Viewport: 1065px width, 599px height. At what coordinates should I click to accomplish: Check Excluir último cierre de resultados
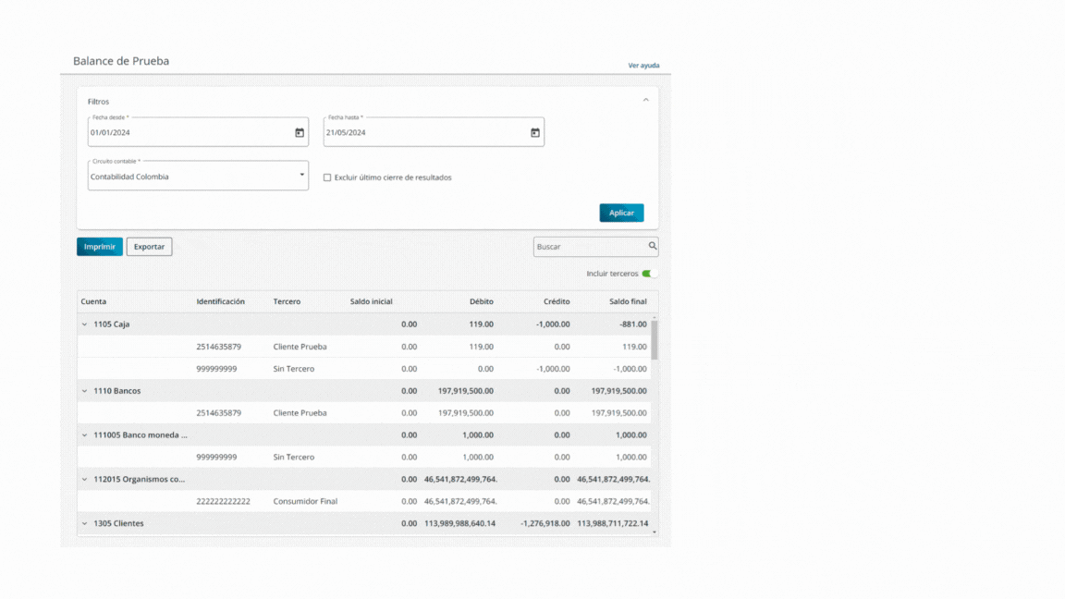(327, 177)
